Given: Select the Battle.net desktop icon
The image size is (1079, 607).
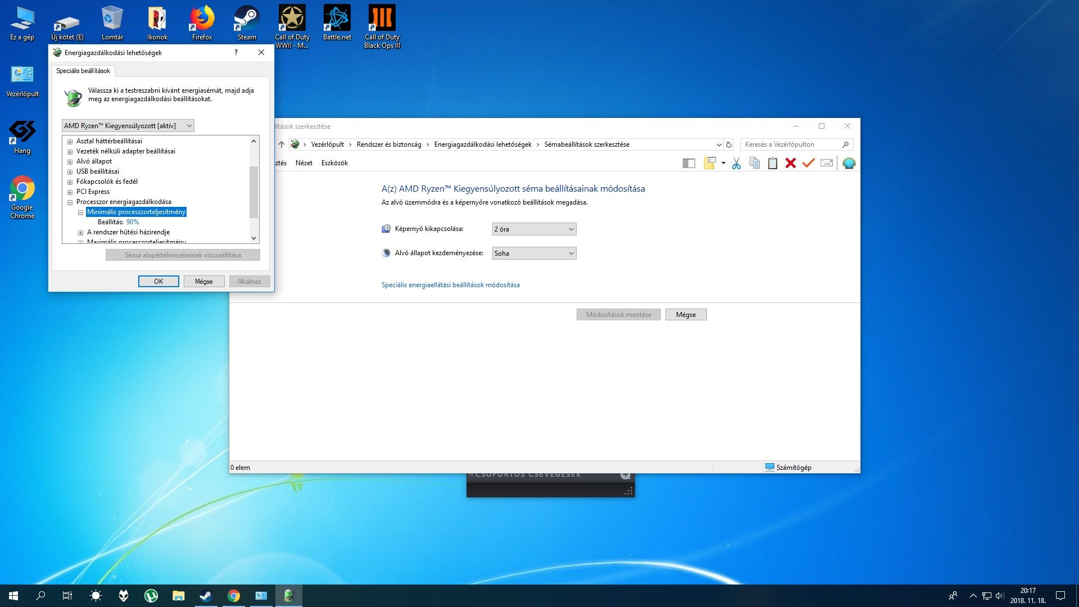Looking at the screenshot, I should tap(337, 22).
